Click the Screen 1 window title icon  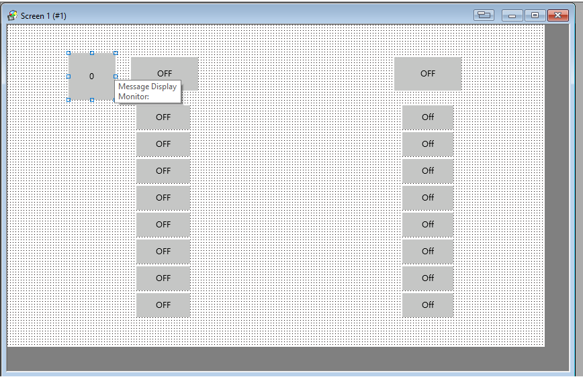coord(13,15)
